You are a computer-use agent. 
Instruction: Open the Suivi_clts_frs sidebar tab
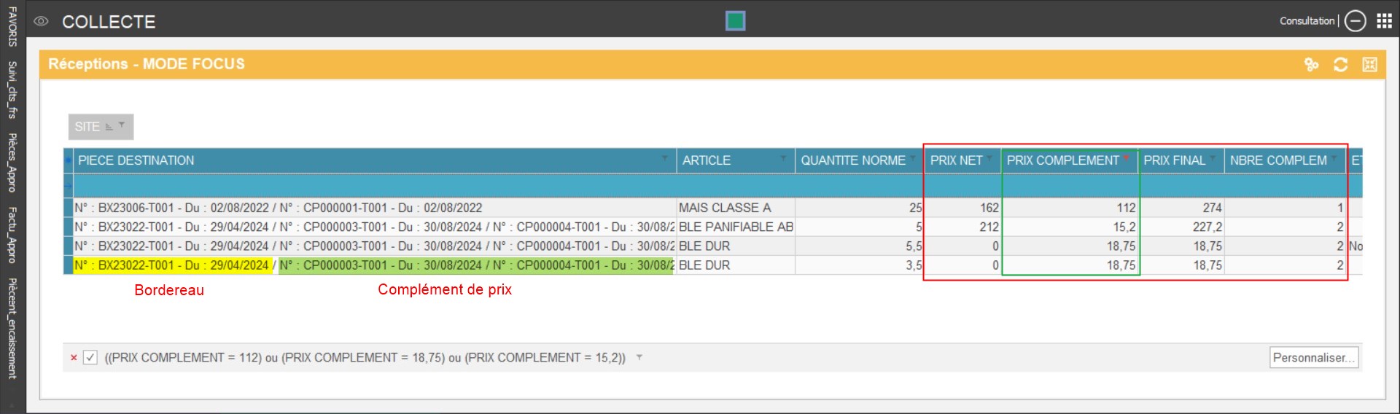[12, 90]
